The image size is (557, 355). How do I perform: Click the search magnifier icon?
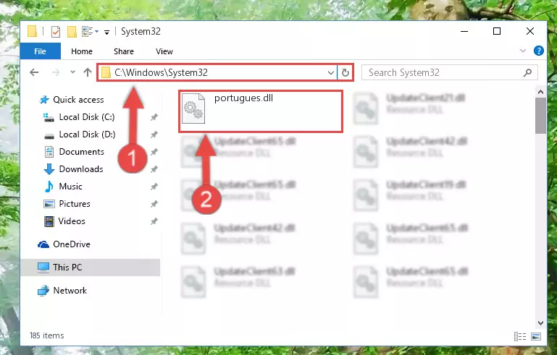(x=527, y=73)
